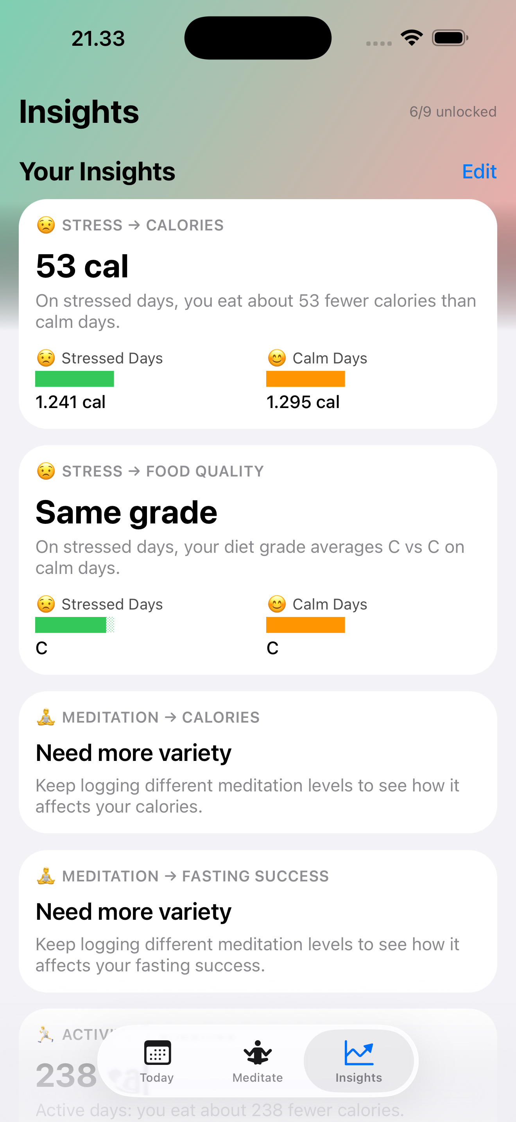Viewport: 516px width, 1122px height.
Task: Tap the smiling Calm Days emoji in first card
Action: point(276,357)
